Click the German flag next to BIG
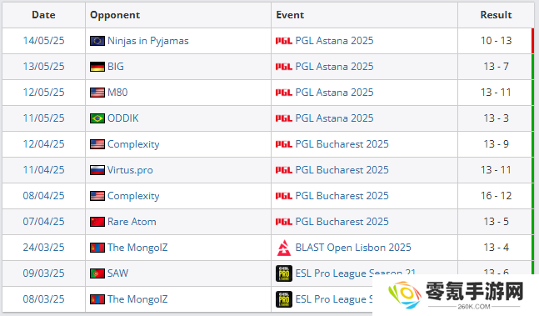Image resolution: width=539 pixels, height=316 pixels. tap(97, 67)
